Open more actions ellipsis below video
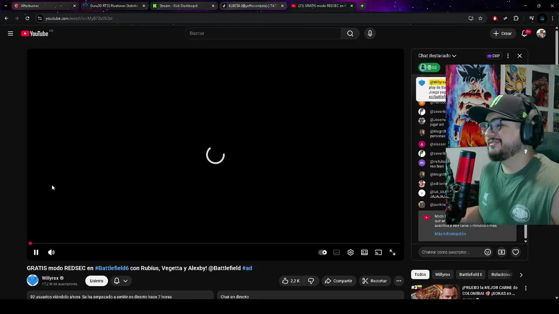Image resolution: width=559 pixels, height=314 pixels. pos(399,281)
